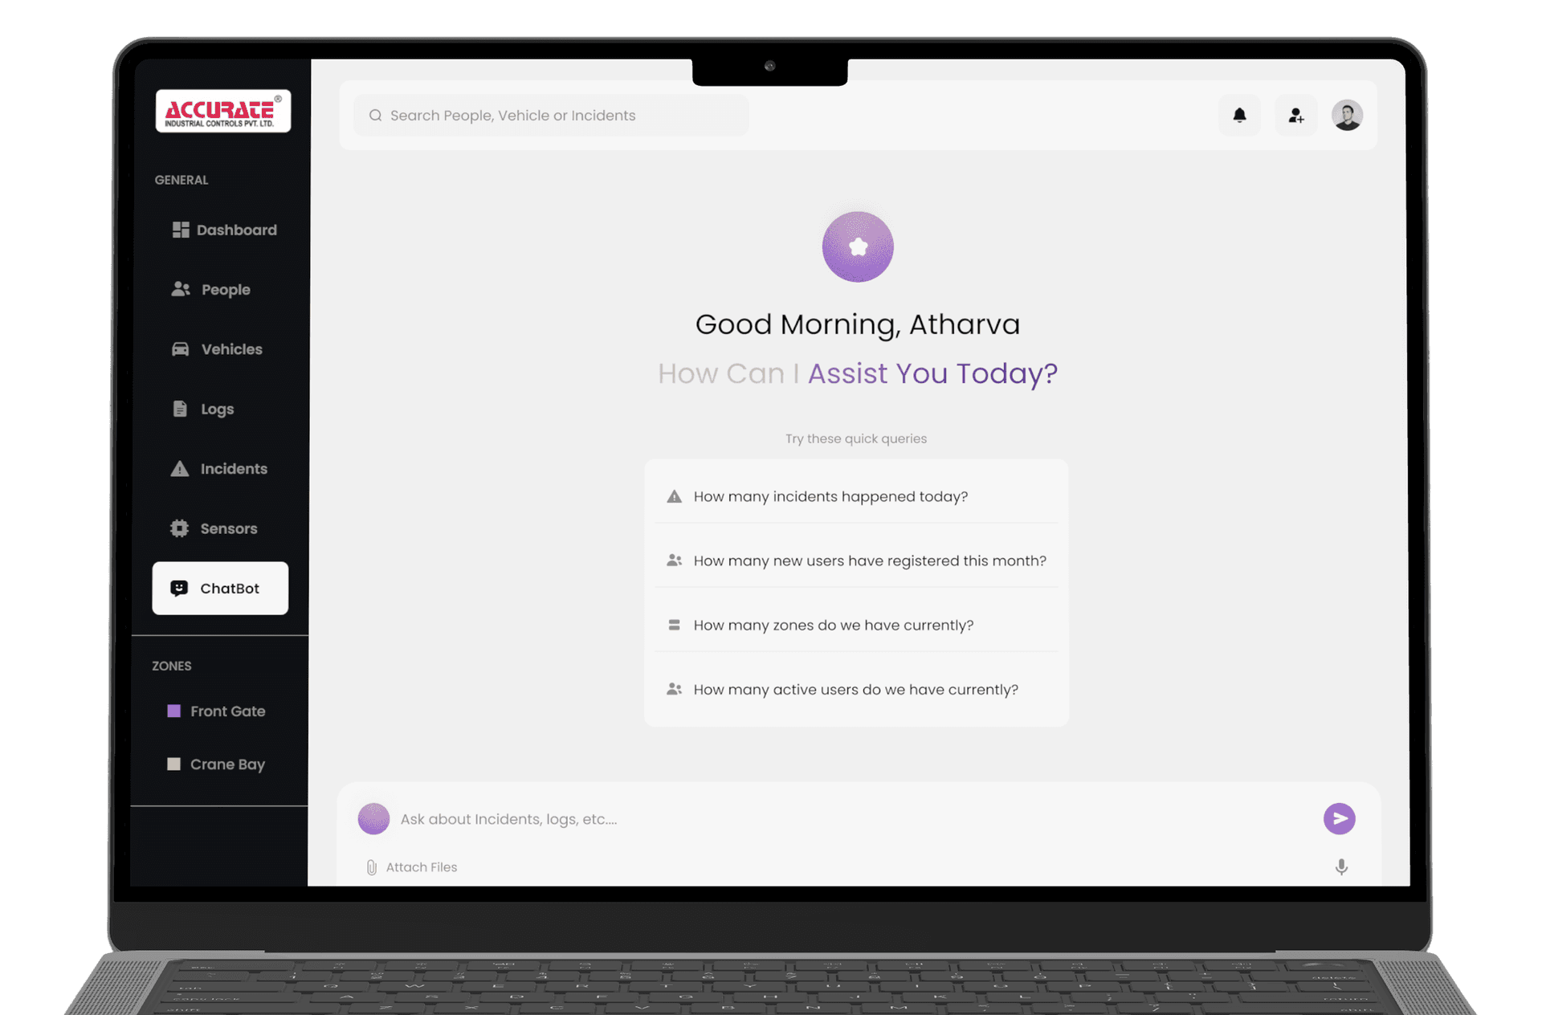Click the 'Good Morning, Atharva' heading
The width and height of the screenshot is (1542, 1015).
(x=858, y=324)
